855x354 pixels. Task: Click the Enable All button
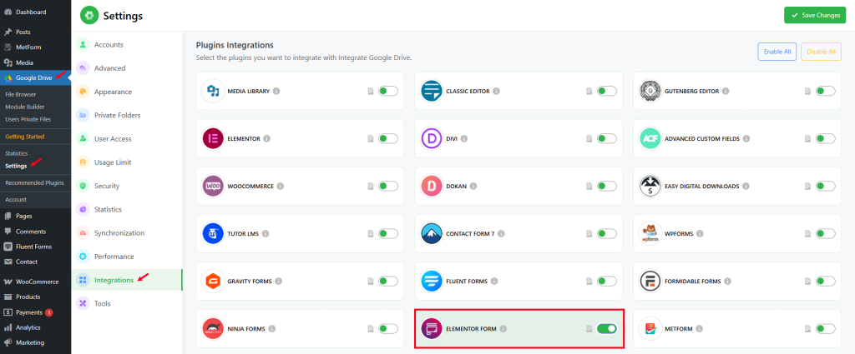coord(777,52)
